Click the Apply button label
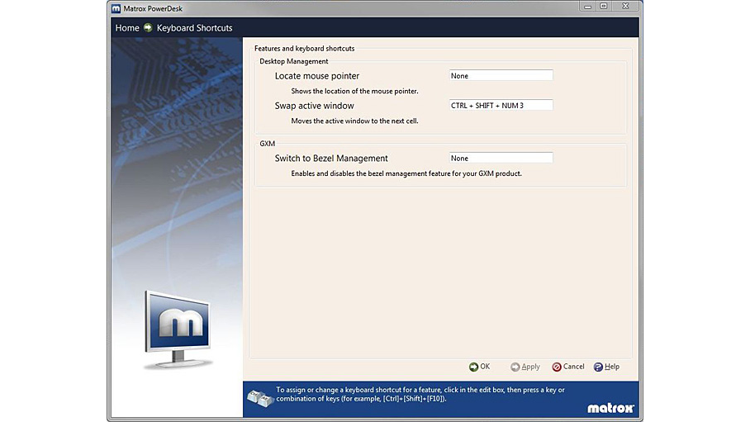The height and width of the screenshot is (422, 750). 530,367
